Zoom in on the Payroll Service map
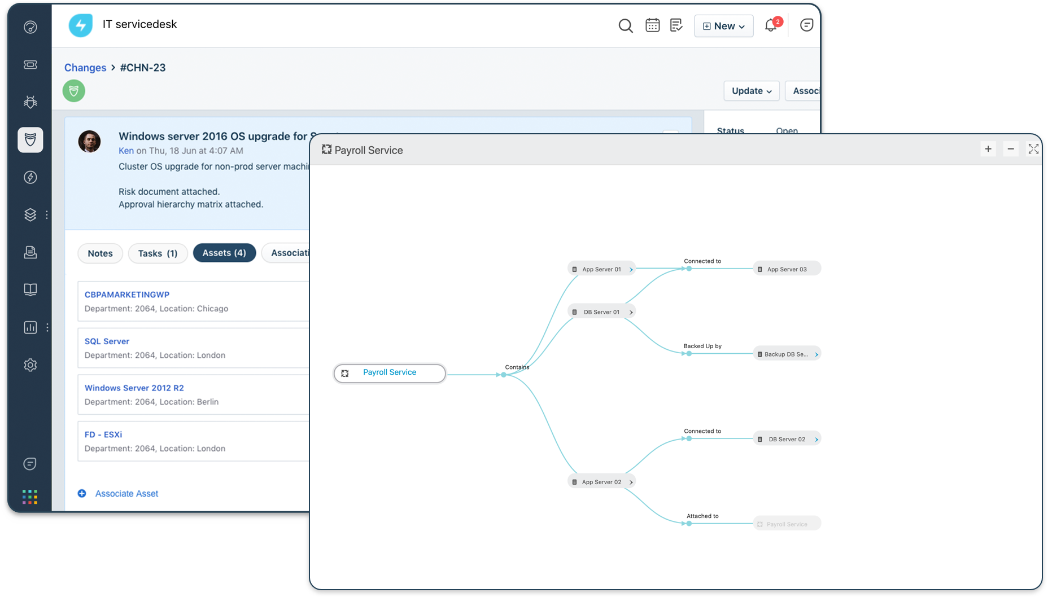1048x597 pixels. click(988, 149)
